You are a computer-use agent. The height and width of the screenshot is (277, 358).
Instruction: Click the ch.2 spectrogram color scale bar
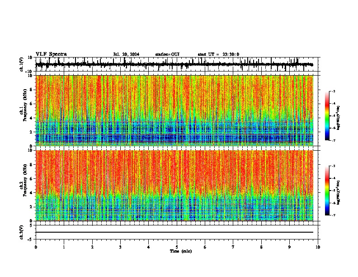tap(327, 191)
